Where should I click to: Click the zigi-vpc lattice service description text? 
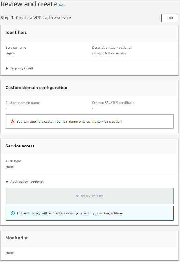[x=109, y=53]
